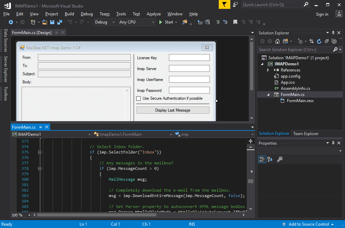The width and height of the screenshot is (345, 228).
Task: Click Display Last Message button in designer
Action: 173,110
